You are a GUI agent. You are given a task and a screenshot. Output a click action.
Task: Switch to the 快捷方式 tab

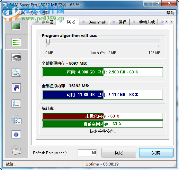[x=144, y=22]
